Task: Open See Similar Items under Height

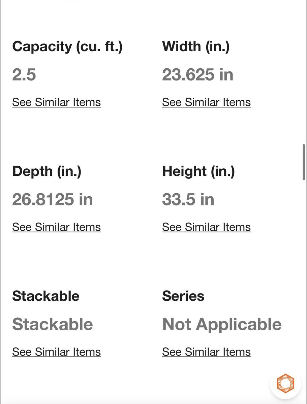Action: tap(206, 227)
